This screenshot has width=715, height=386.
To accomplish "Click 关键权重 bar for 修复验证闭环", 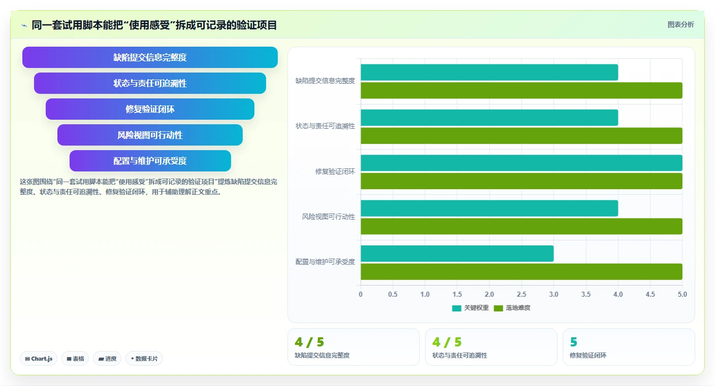I will point(522,163).
